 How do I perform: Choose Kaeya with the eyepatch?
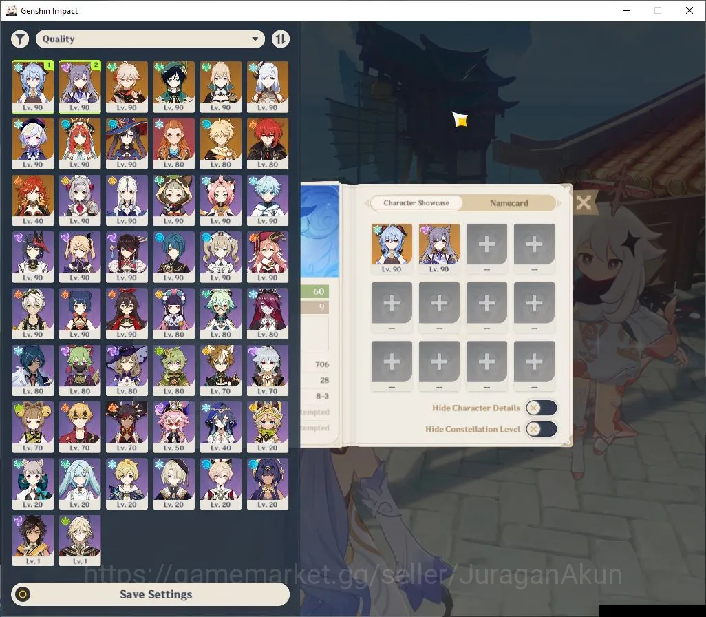[x=33, y=370]
